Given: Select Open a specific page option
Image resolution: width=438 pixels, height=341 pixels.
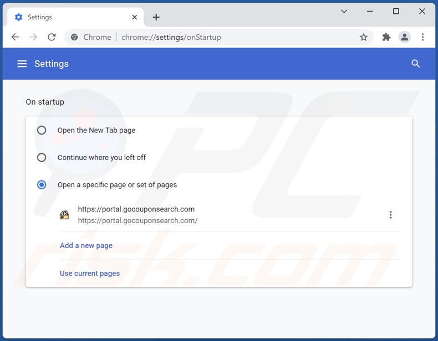Looking at the screenshot, I should [42, 185].
